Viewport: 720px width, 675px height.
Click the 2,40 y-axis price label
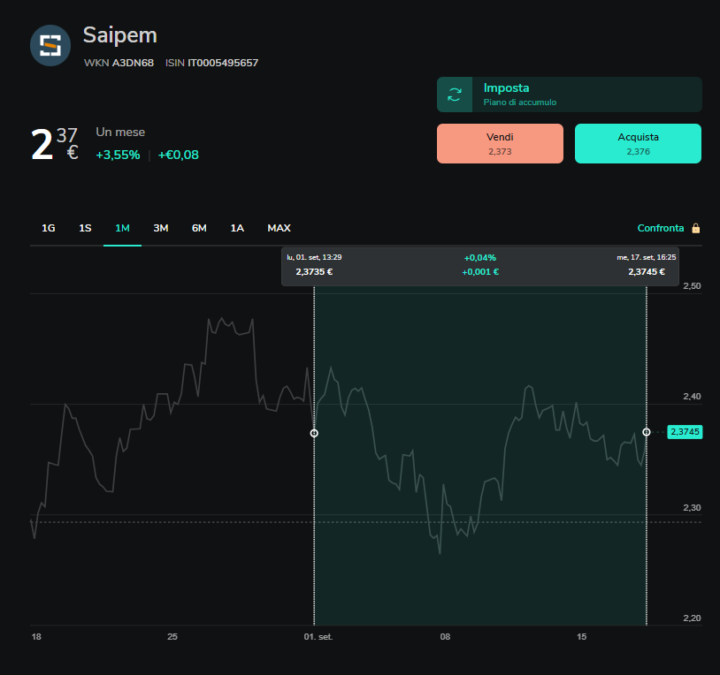tap(692, 397)
